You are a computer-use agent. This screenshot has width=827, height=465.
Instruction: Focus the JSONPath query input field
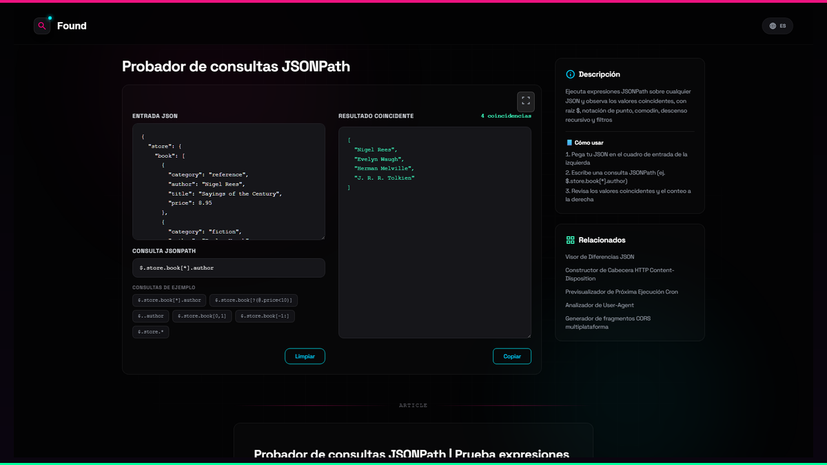229,268
